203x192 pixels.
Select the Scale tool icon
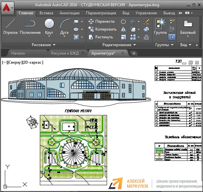[x=123, y=37]
